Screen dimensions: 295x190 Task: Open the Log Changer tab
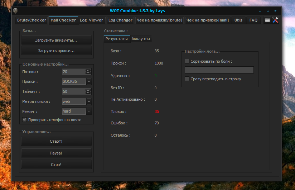[x=120, y=20]
